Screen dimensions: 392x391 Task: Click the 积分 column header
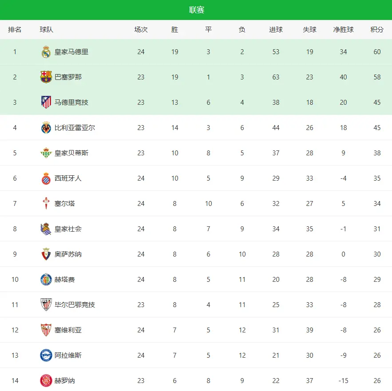[377, 30]
